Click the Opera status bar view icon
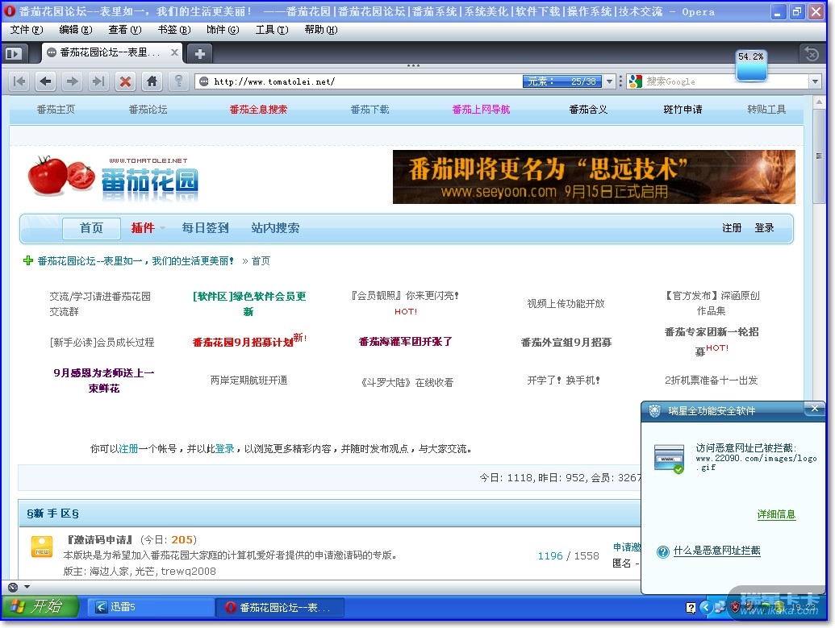Image resolution: width=835 pixels, height=628 pixels. coord(14,588)
